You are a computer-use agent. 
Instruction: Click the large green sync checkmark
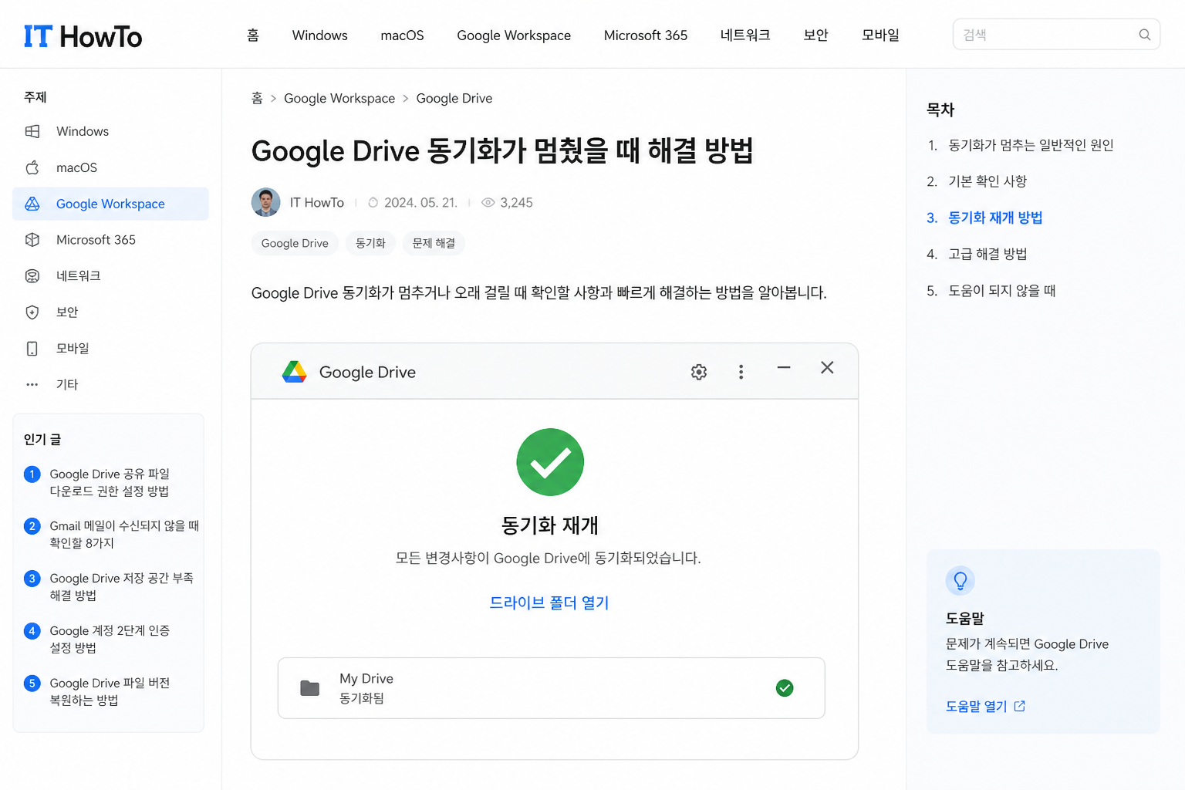pos(550,462)
